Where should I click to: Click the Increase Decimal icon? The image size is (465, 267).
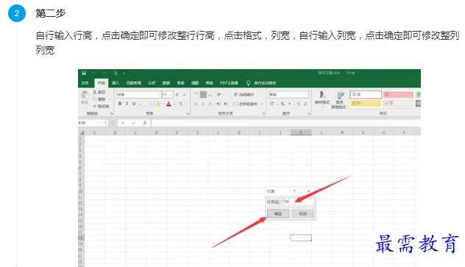pyautogui.click(x=298, y=104)
